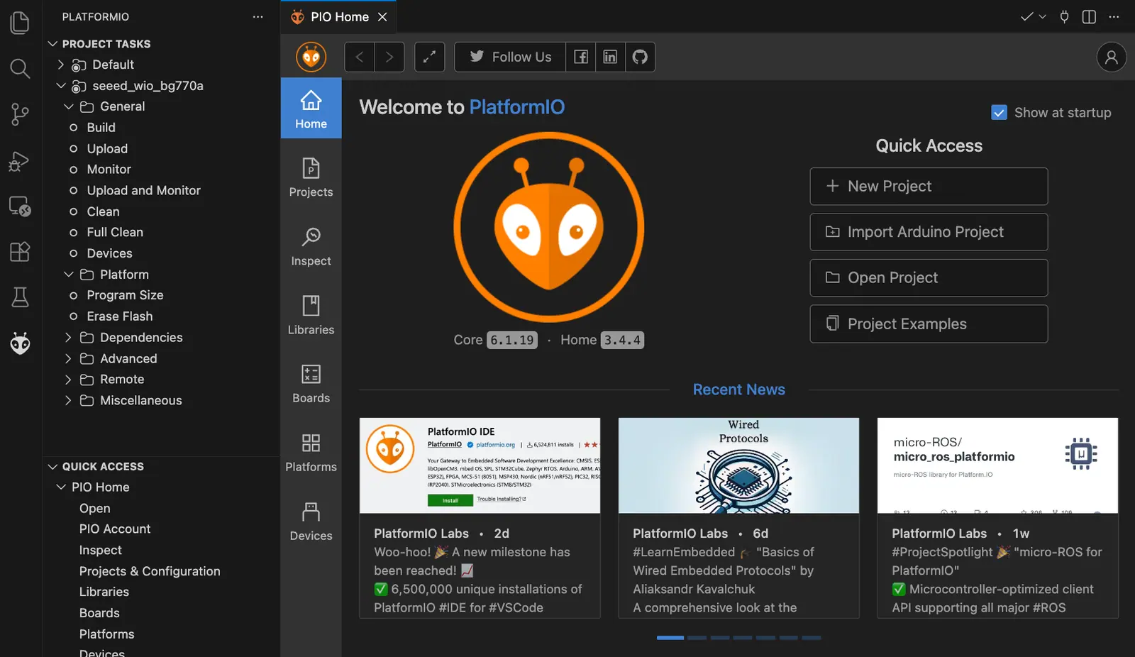Select the second news carousel page indicator
Screen dimensions: 1135x657
[697, 638]
